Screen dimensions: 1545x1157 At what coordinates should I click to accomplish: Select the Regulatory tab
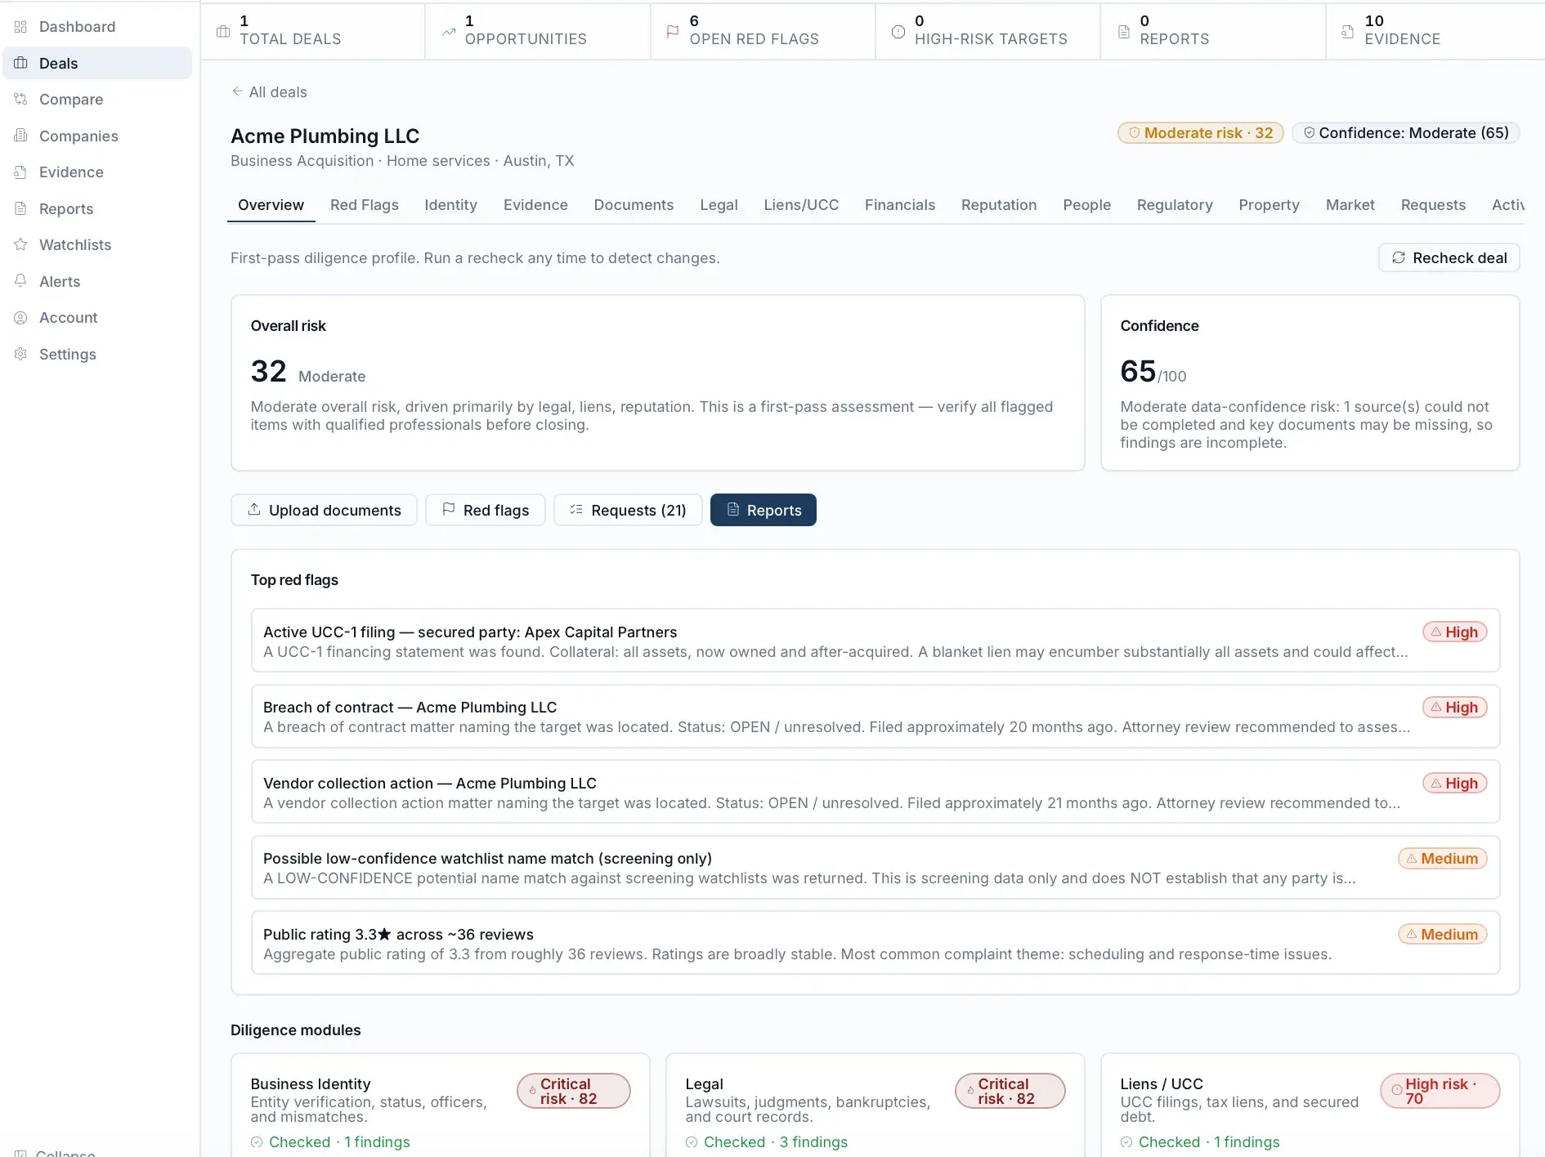pyautogui.click(x=1175, y=205)
